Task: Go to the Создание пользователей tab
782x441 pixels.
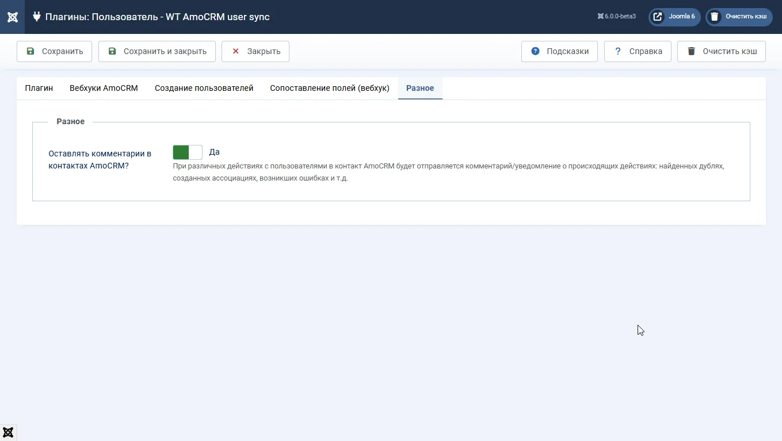Action: (204, 88)
